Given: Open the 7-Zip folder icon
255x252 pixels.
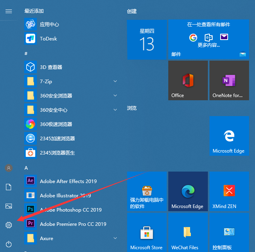Looking at the screenshot, I should pos(30,81).
